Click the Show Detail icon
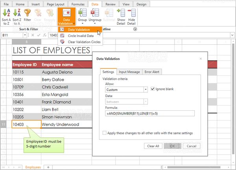Screen dimensions: 236x170 click(121, 13)
